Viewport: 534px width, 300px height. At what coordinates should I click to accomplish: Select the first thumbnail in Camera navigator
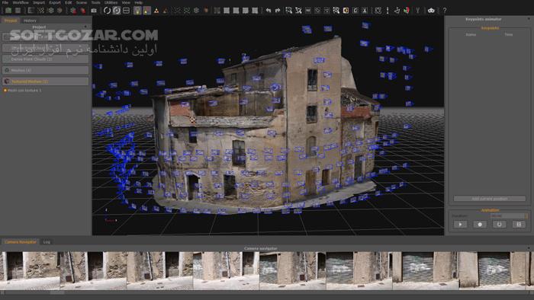(30, 270)
